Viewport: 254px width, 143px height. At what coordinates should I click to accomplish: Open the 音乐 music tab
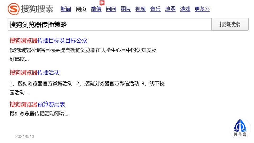(x=155, y=9)
